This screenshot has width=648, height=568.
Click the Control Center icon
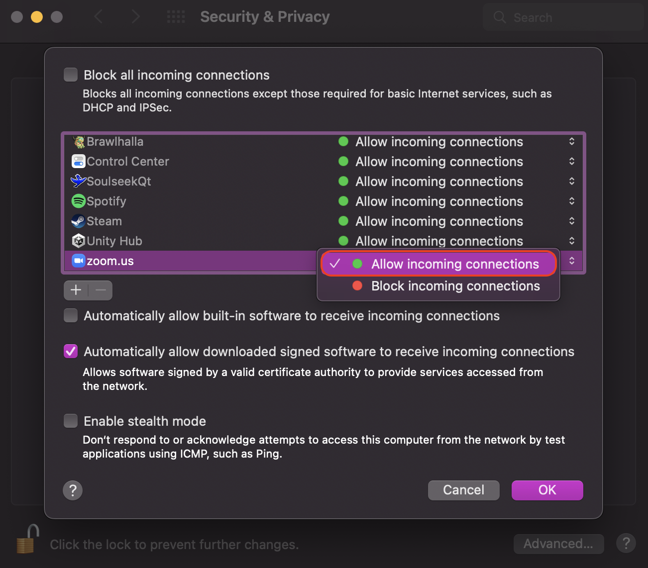pos(79,162)
